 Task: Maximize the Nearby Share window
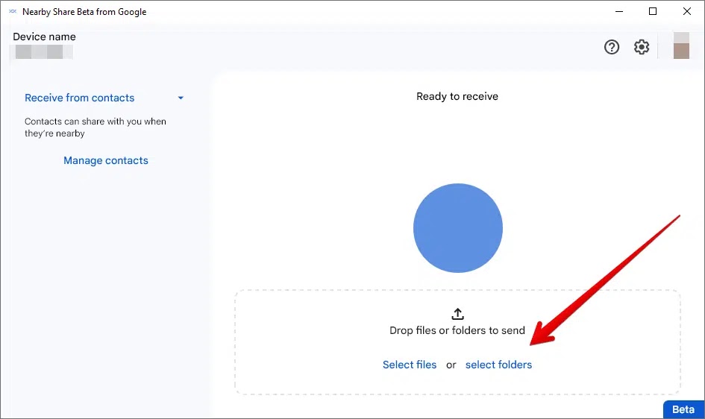click(x=653, y=12)
